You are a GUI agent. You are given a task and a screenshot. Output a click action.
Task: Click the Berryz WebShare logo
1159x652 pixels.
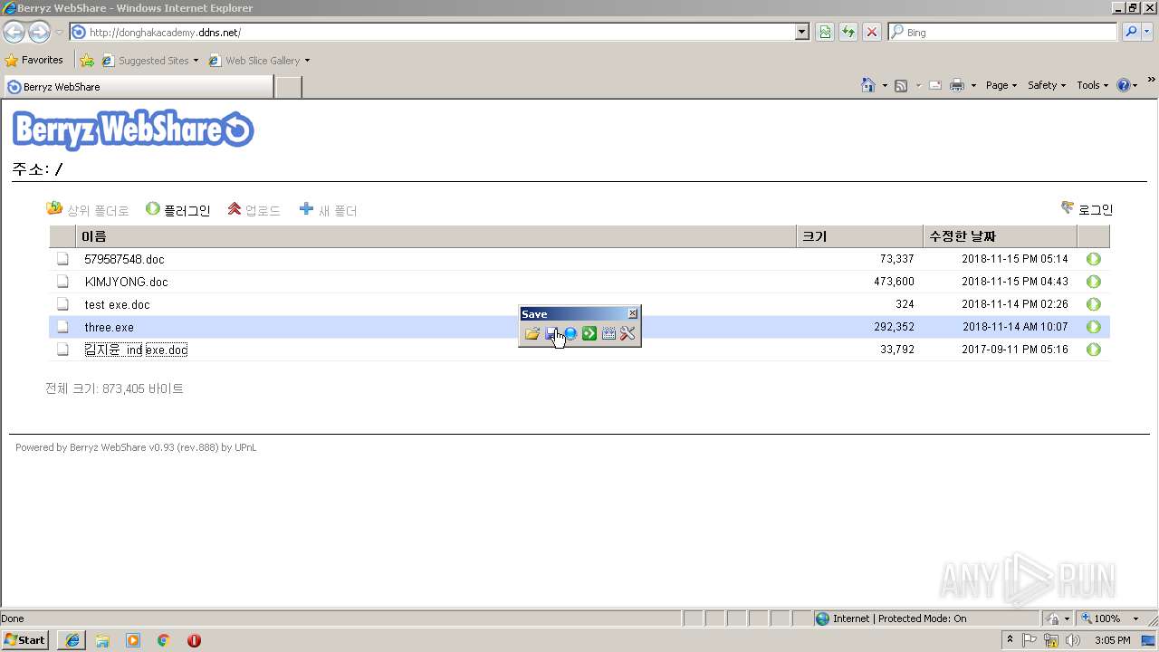tap(133, 129)
